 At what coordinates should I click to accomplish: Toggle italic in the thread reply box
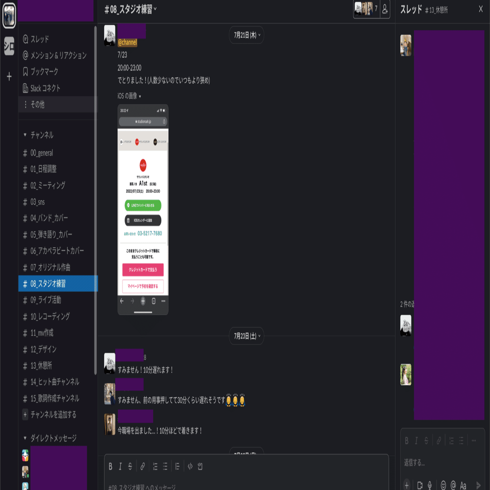416,441
